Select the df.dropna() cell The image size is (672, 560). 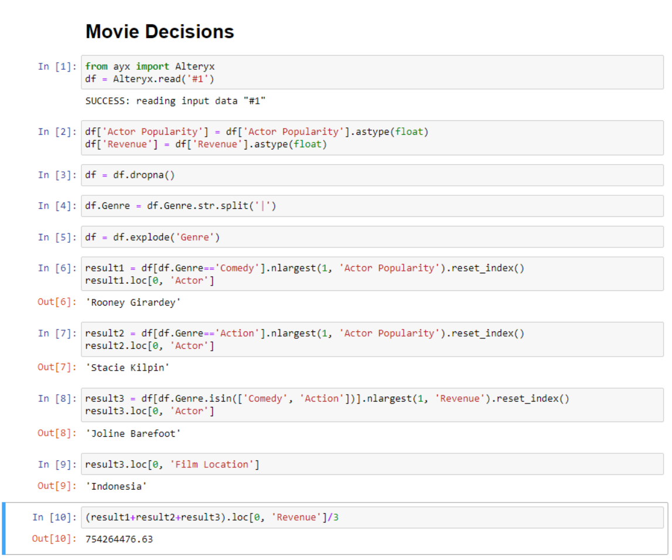coord(234,175)
